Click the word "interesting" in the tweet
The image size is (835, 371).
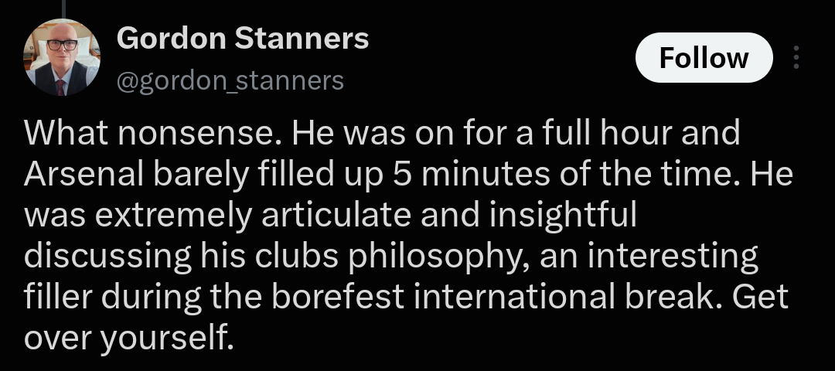(x=673, y=257)
